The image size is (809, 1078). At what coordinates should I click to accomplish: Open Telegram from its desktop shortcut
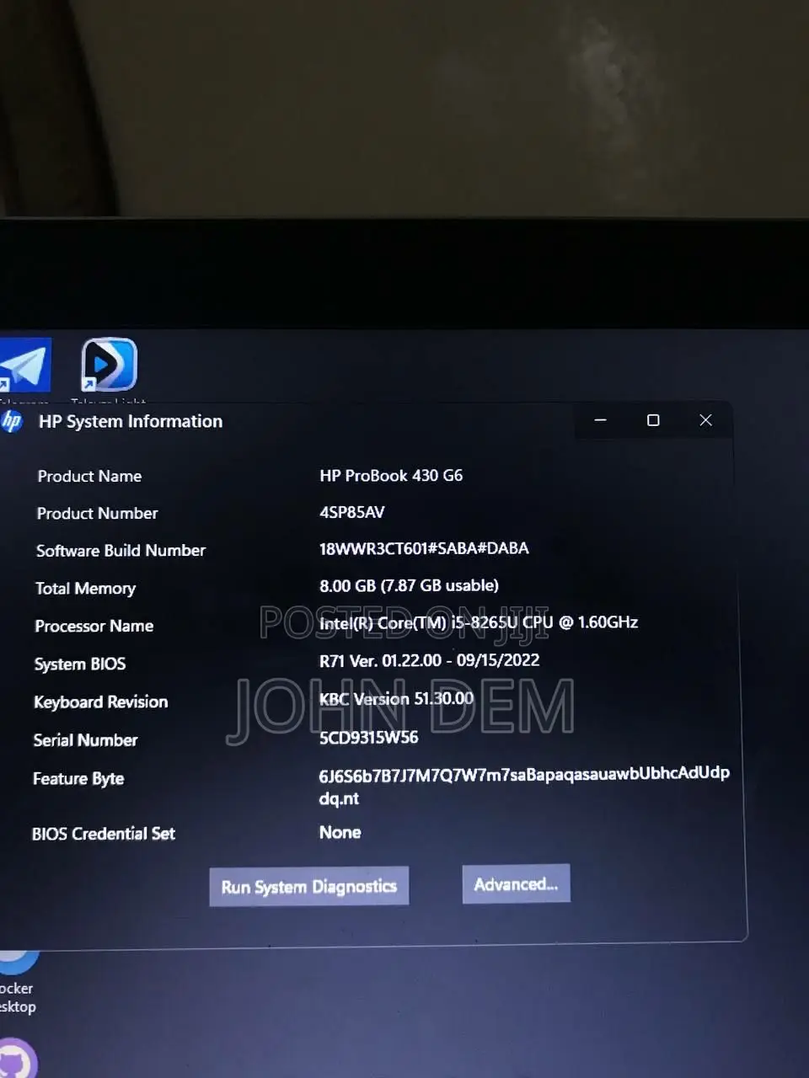click(x=25, y=364)
